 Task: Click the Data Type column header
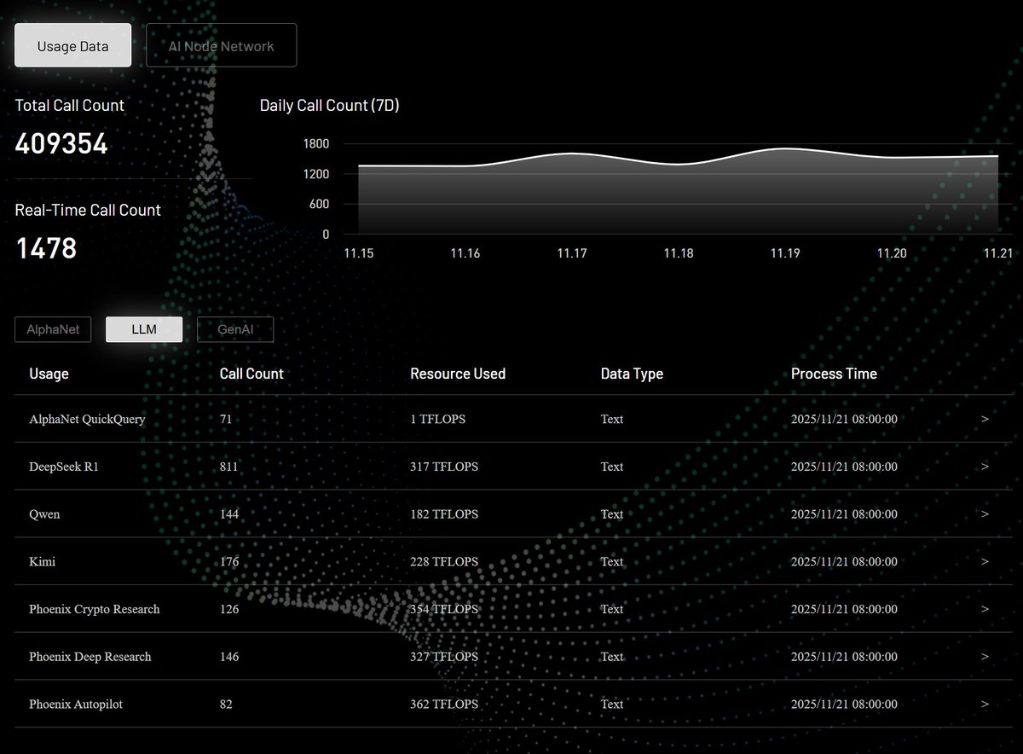[x=632, y=374]
